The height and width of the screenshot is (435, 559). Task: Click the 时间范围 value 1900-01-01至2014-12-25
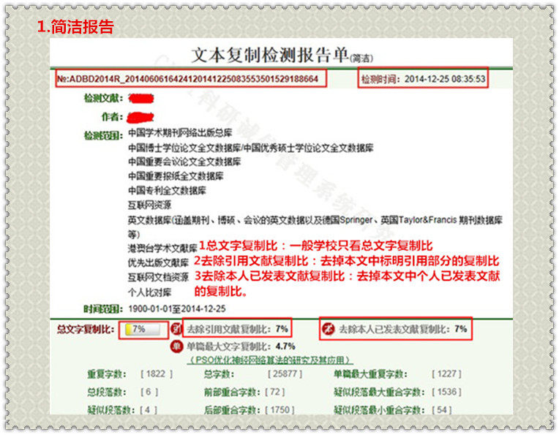(177, 309)
